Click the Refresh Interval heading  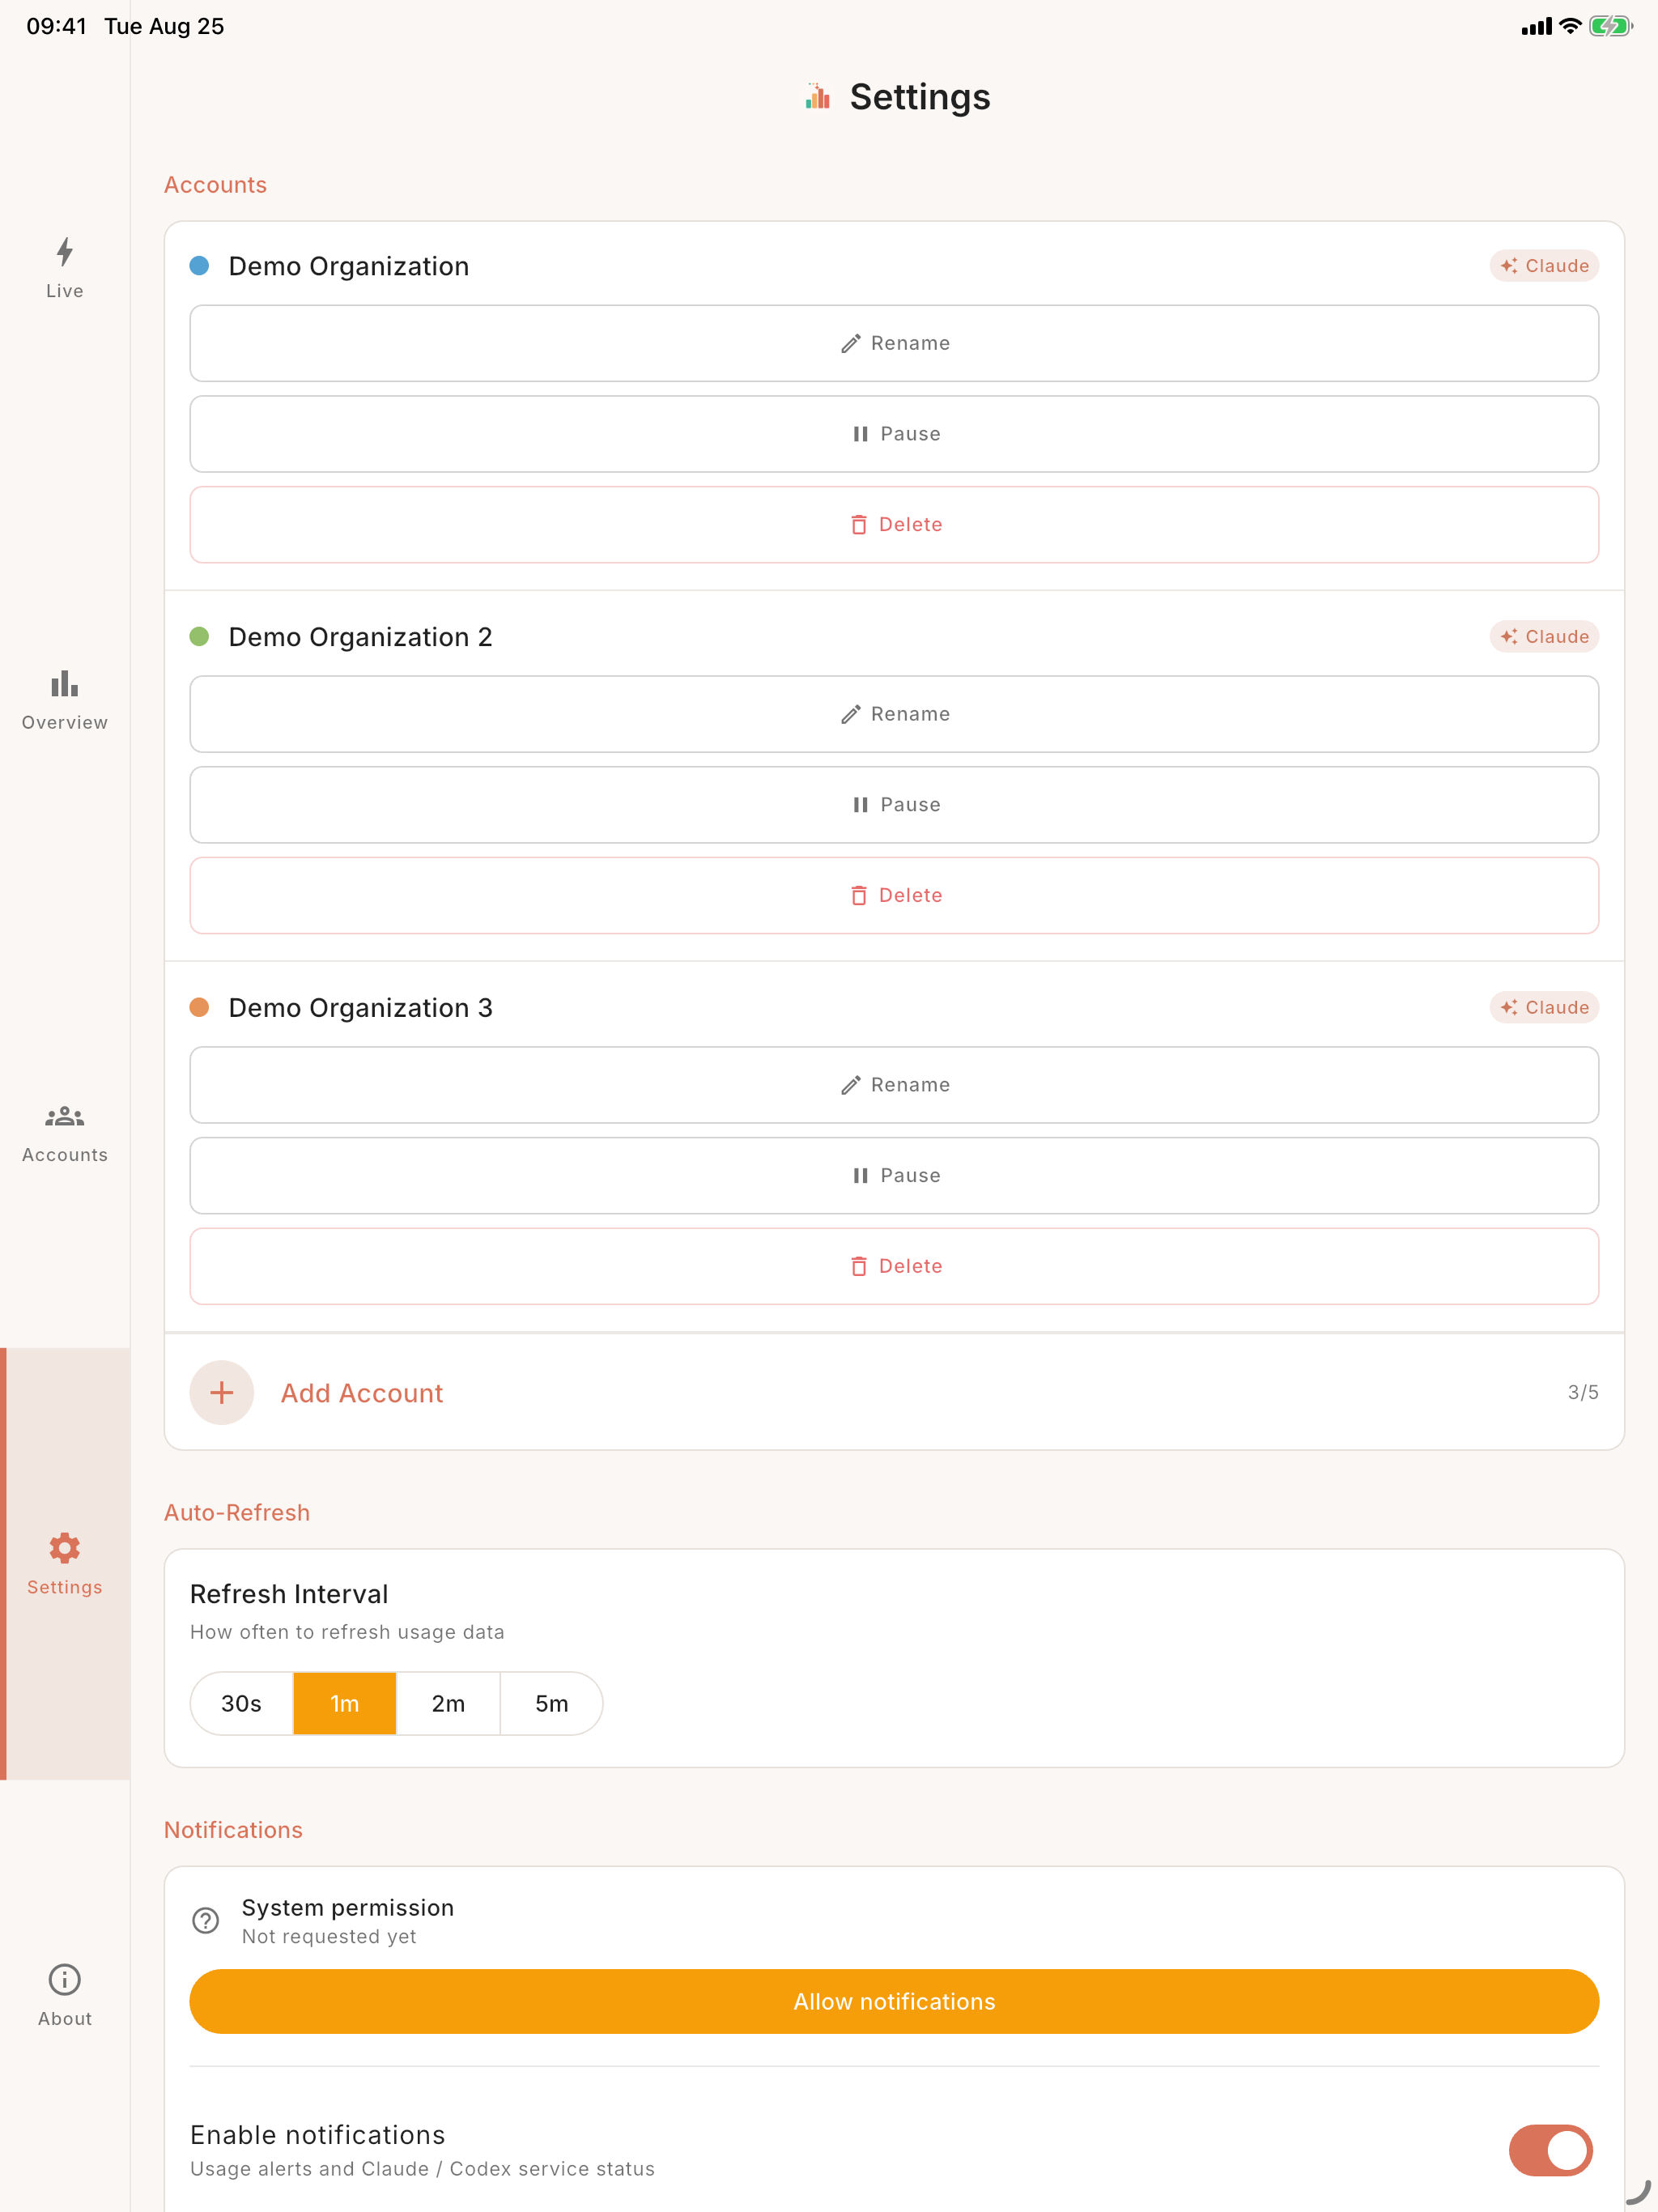(289, 1594)
